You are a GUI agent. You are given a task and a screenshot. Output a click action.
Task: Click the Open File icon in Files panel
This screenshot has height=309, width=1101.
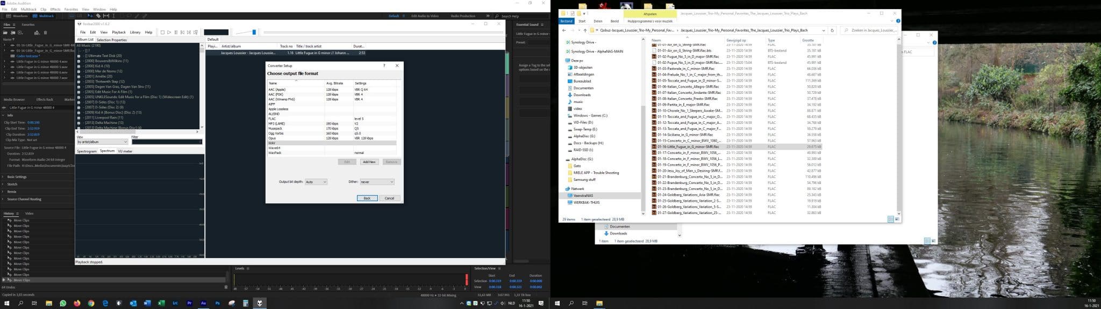point(6,33)
